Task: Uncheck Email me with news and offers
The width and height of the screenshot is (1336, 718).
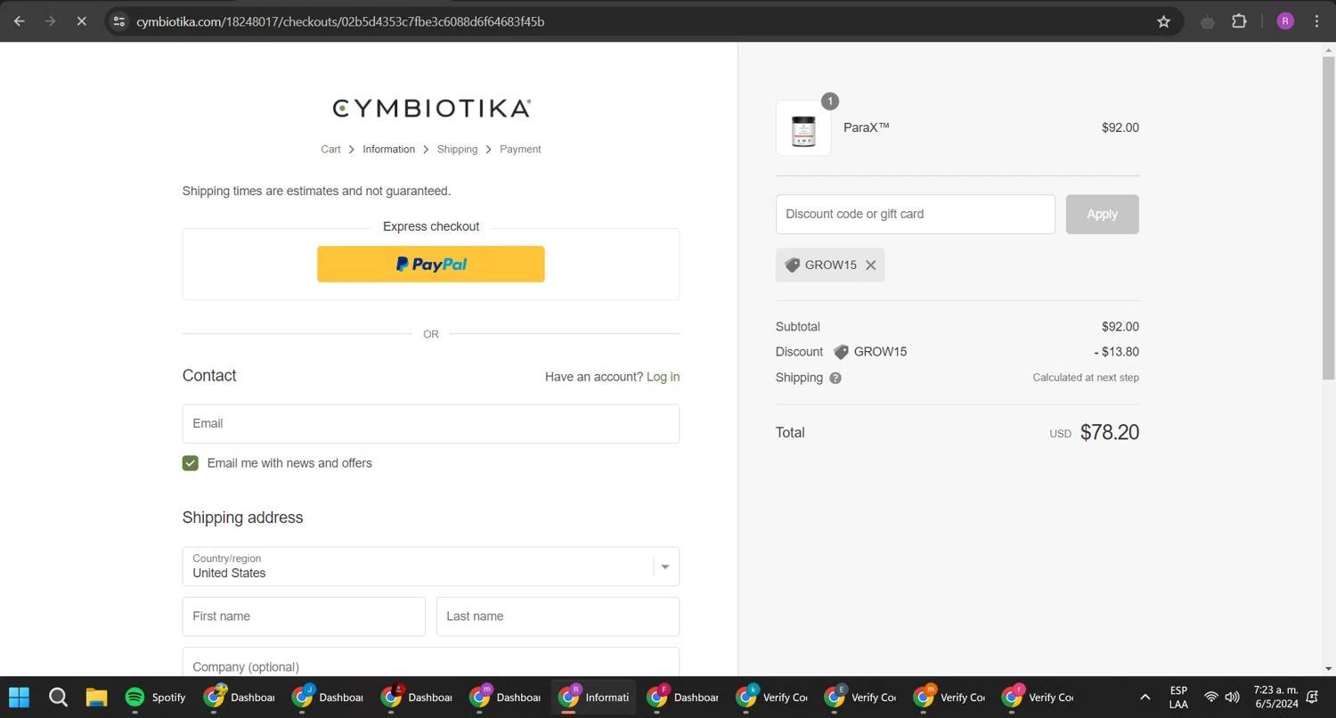Action: coord(190,463)
